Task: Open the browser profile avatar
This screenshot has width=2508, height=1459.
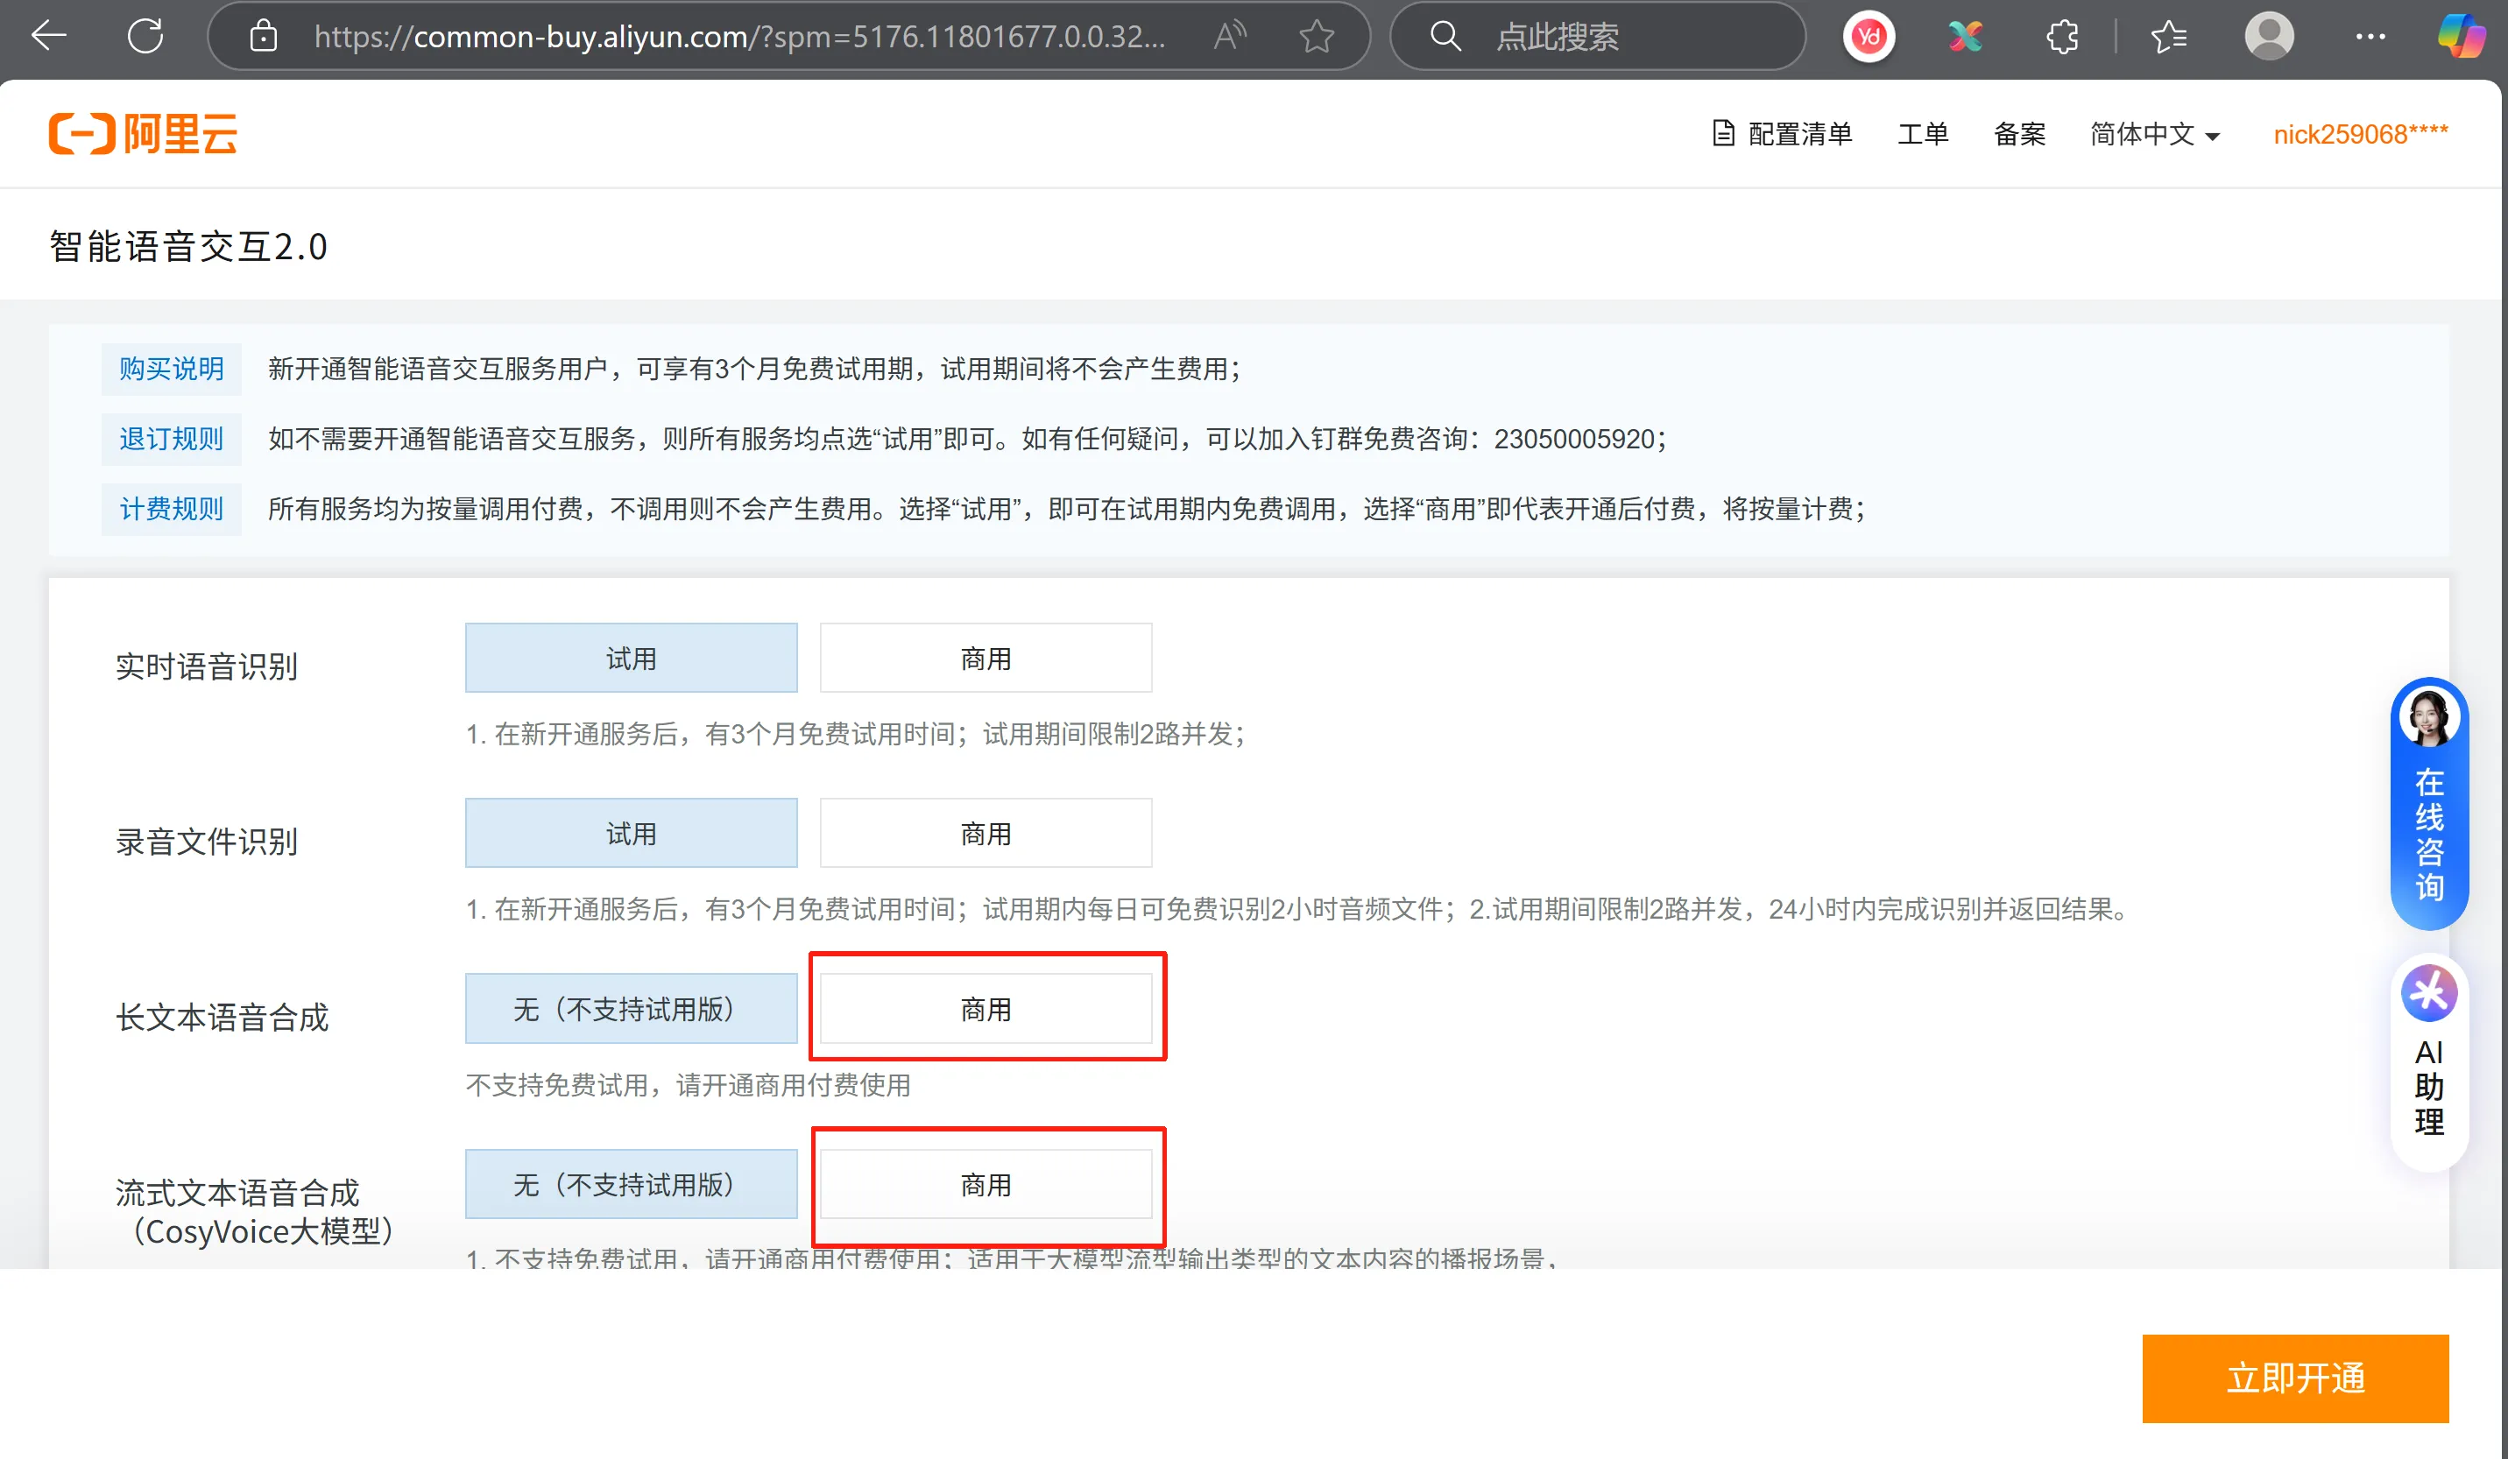Action: tap(2269, 37)
